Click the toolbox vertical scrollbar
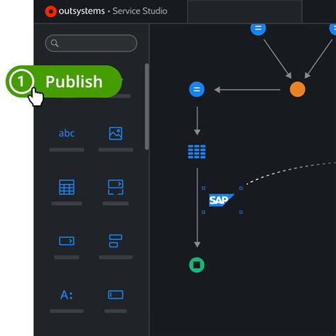The image size is (336, 336). pos(147,106)
